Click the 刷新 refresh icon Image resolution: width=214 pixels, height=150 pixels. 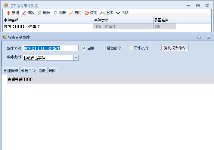pyautogui.click(x=55, y=13)
